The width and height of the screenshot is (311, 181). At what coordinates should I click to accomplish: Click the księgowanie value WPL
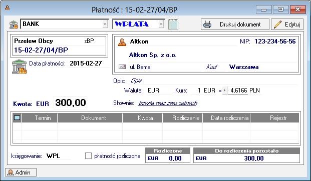[x=54, y=156]
